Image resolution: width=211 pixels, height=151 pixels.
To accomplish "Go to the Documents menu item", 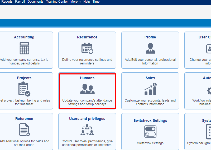I will pos(35,2).
